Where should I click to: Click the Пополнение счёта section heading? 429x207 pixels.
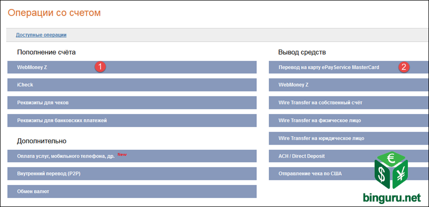(46, 52)
